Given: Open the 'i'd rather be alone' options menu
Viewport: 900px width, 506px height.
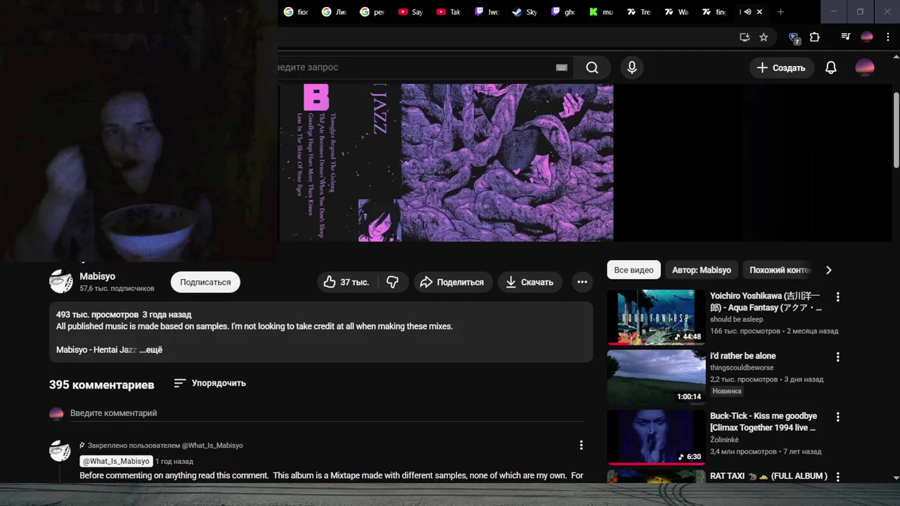Looking at the screenshot, I should pos(837,357).
